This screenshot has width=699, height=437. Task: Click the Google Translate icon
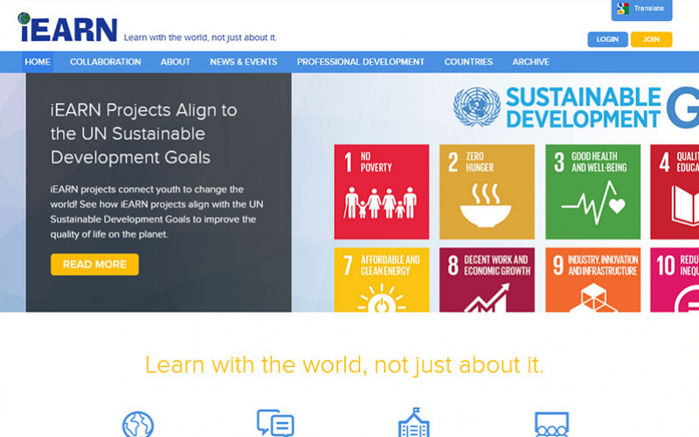[x=623, y=9]
